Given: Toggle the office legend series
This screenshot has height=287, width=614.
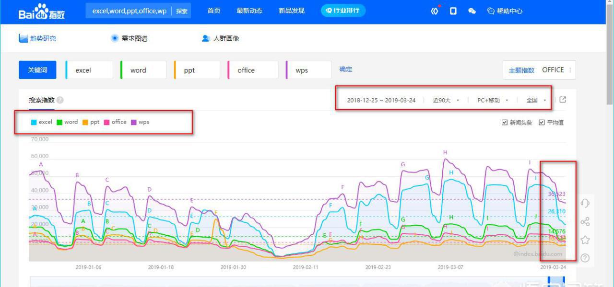Looking at the screenshot, I should [x=115, y=122].
